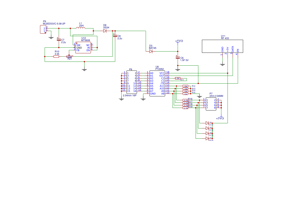This screenshot has width=299, height=212.
Task: Click the R16 2.7k resistor symbol
Action: (185, 100)
